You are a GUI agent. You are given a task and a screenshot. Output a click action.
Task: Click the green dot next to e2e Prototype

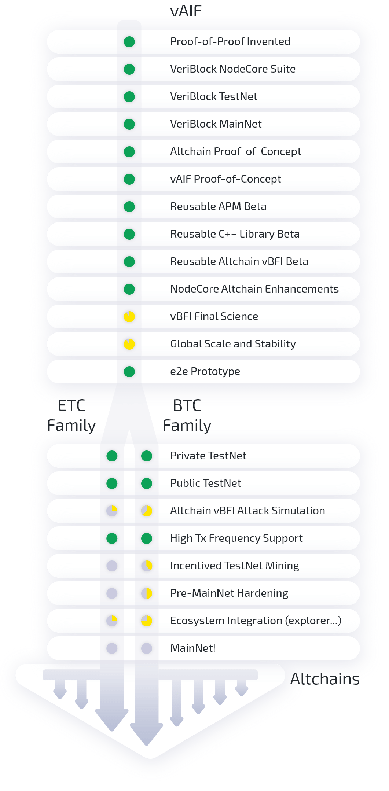tap(129, 372)
